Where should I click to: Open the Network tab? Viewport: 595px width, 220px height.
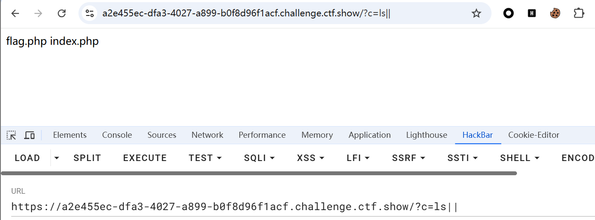tap(207, 135)
